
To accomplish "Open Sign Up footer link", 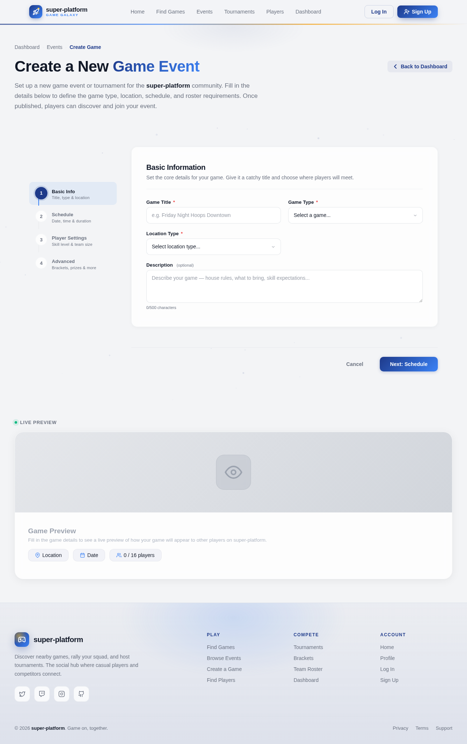I will click(x=389, y=680).
